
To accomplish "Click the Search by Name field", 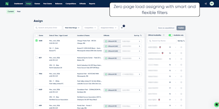I will [x=162, y=41].
